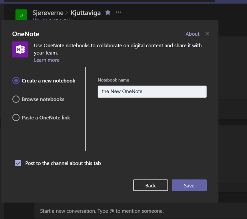Open the more options ellipsis for Kjuttaviga
This screenshot has height=219, width=247.
118,12
